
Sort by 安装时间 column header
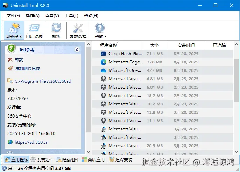pyautogui.click(x=186, y=45)
